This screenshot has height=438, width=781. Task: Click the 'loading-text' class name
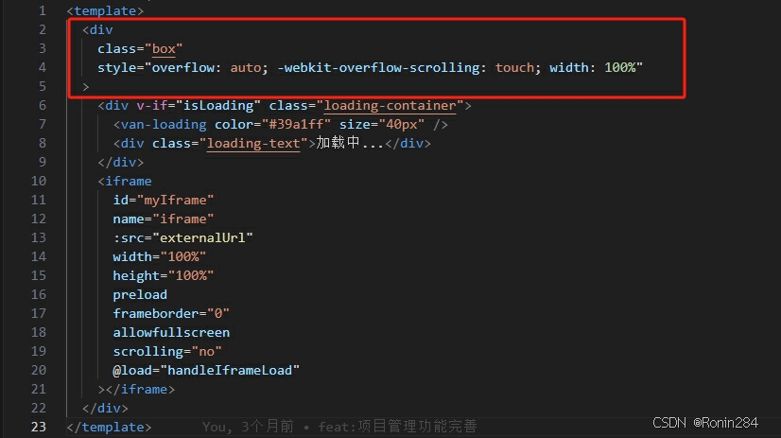click(x=253, y=144)
